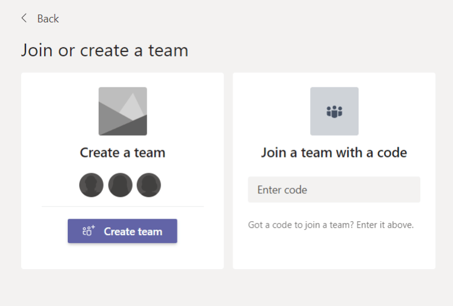Click the "Create a team" card heading
Image resolution: width=453 pixels, height=306 pixels.
pos(122,152)
